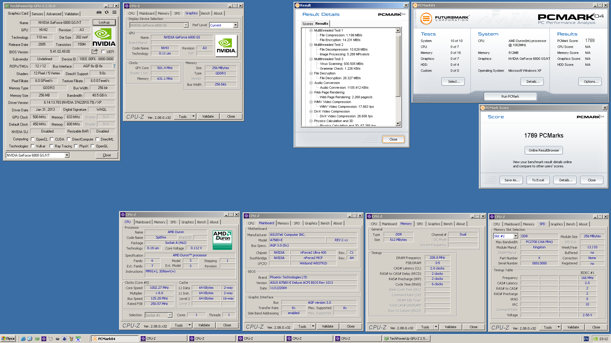Screen dimensions: 611x343
Task: Click Validate in the CPU-Z Memory window
Action: [450, 327]
